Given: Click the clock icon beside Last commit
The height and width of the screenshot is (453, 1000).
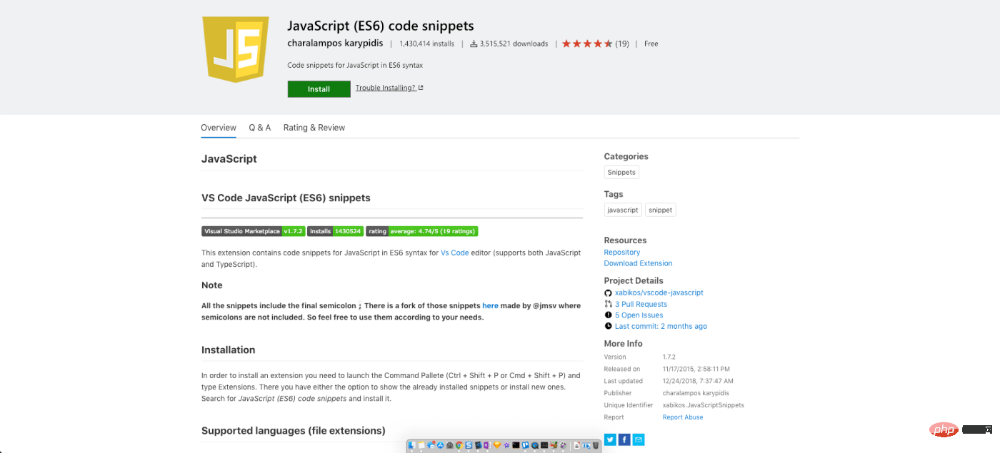Looking at the screenshot, I should click(608, 326).
